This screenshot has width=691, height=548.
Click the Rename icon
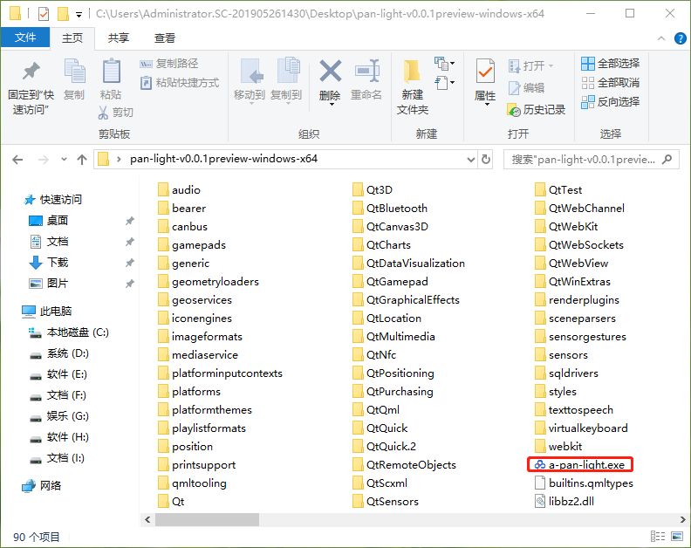367,71
